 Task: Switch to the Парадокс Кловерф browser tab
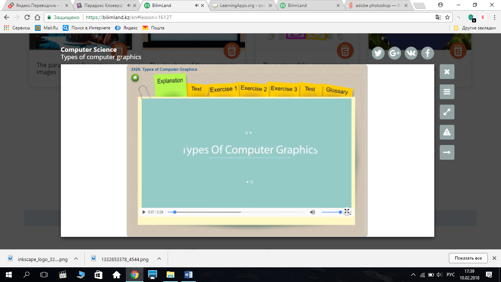[106, 6]
